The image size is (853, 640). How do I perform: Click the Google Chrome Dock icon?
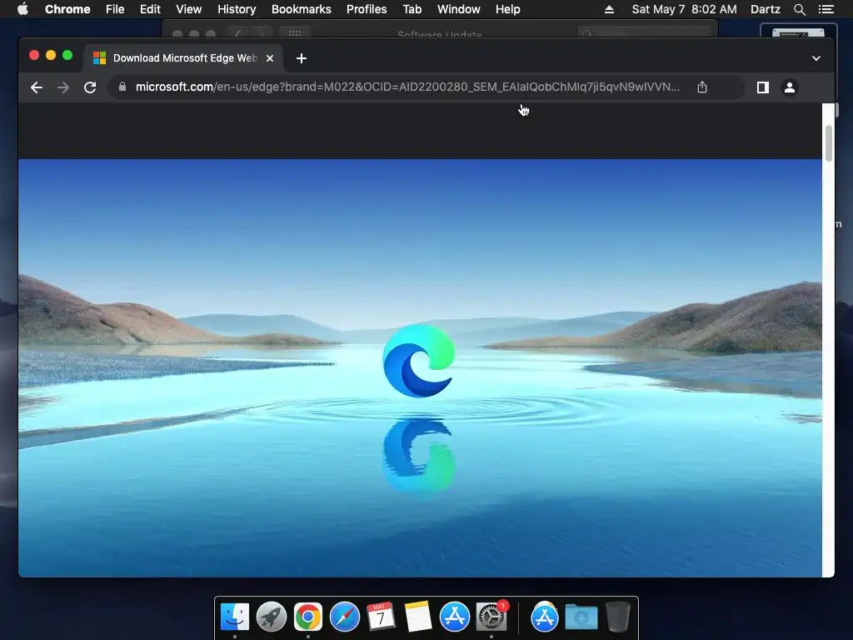click(308, 617)
